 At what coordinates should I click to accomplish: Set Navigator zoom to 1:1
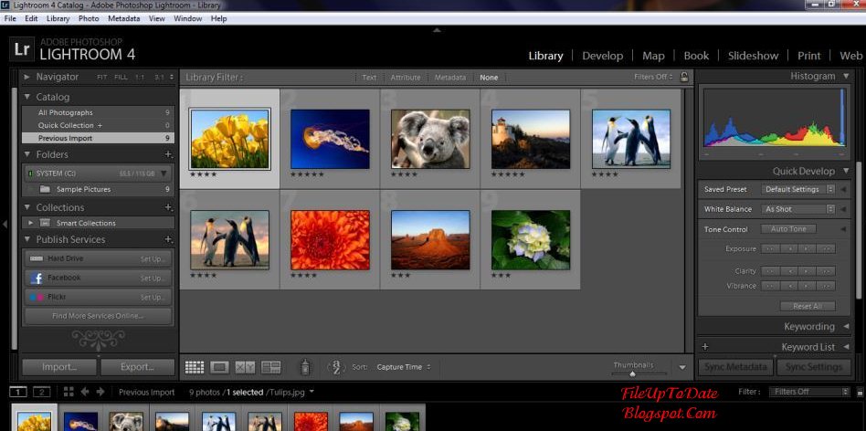pos(140,78)
